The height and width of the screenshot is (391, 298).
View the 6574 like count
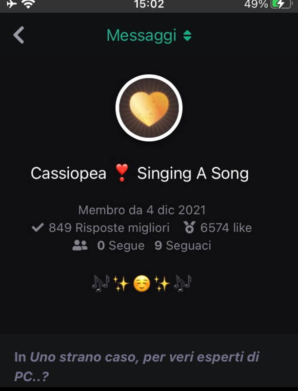(226, 228)
